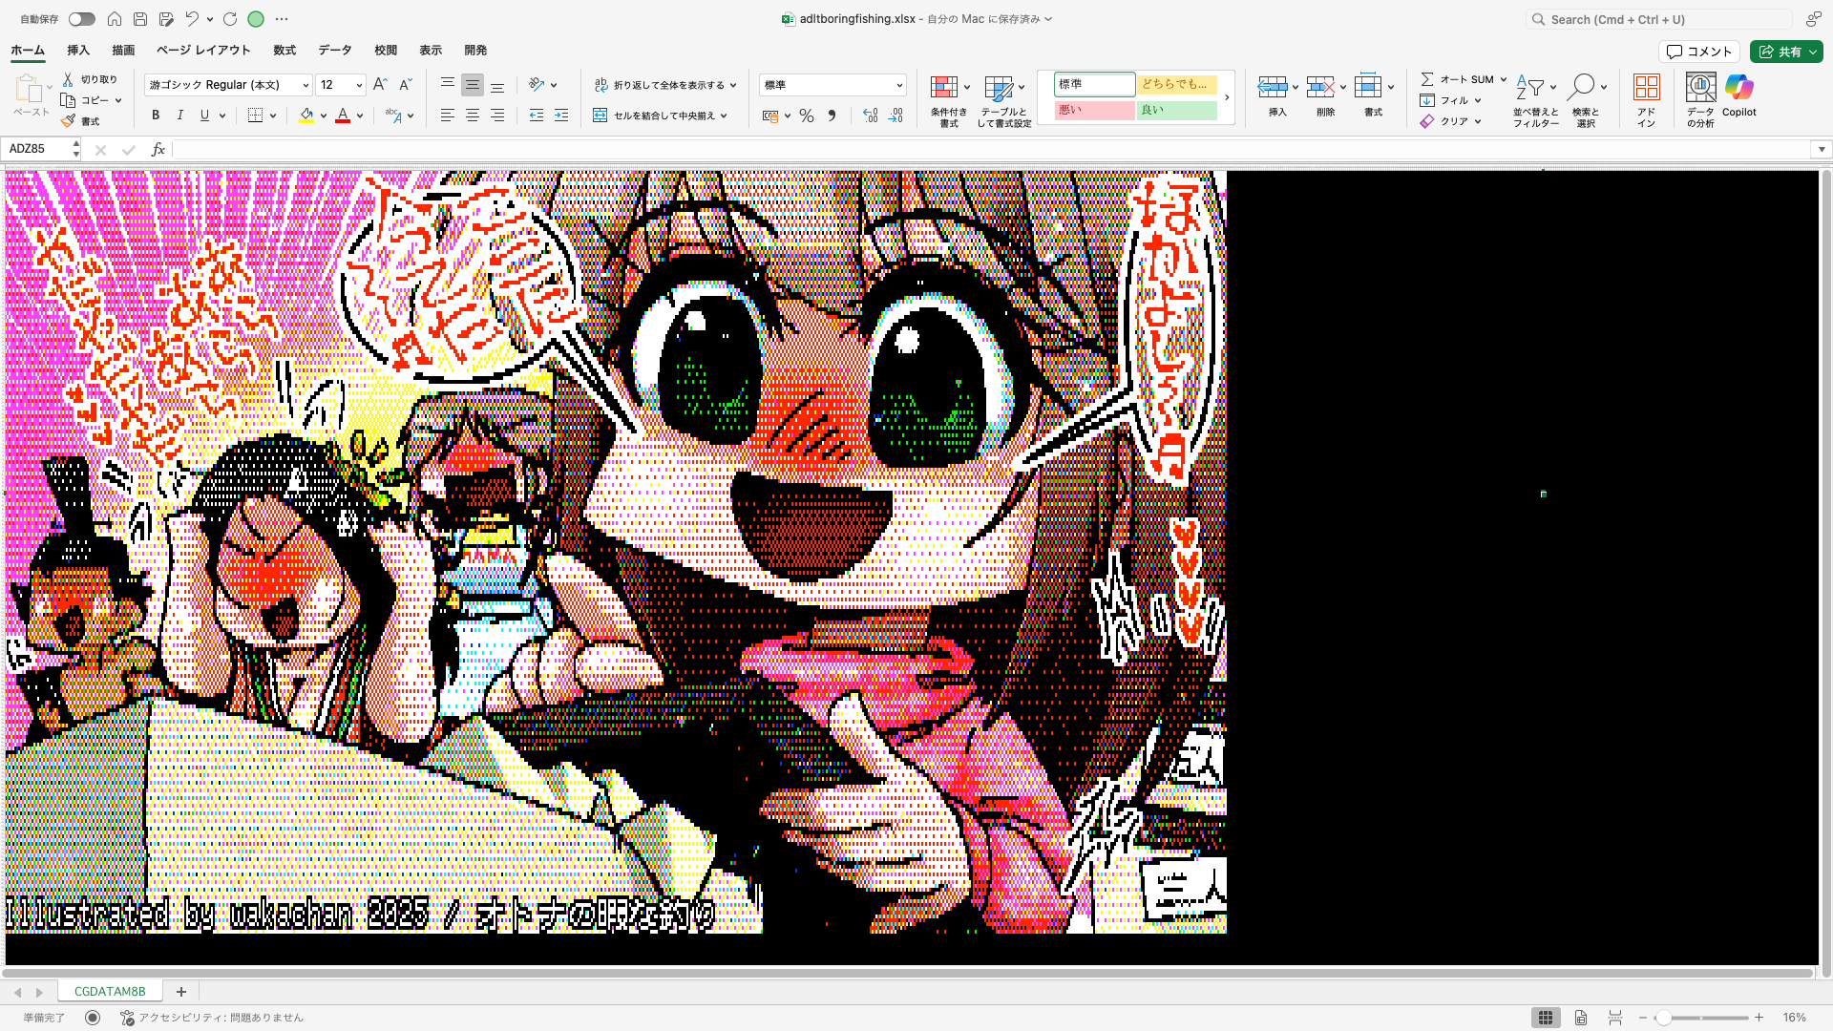The height and width of the screenshot is (1031, 1833).
Task: Click the Undo arrow icon
Action: coord(192,19)
